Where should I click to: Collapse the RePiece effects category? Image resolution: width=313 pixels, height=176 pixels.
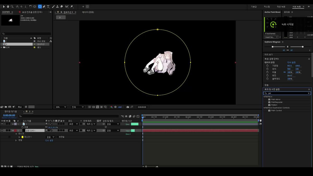(x=264, y=97)
